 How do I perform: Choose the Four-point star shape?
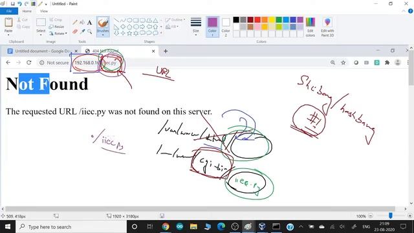[123, 33]
